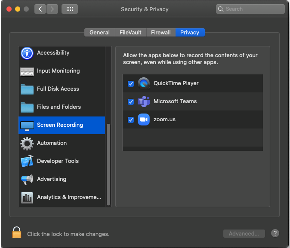290x248 pixels.
Task: Select the Input Monitoring keyboard icon
Action: 27,71
